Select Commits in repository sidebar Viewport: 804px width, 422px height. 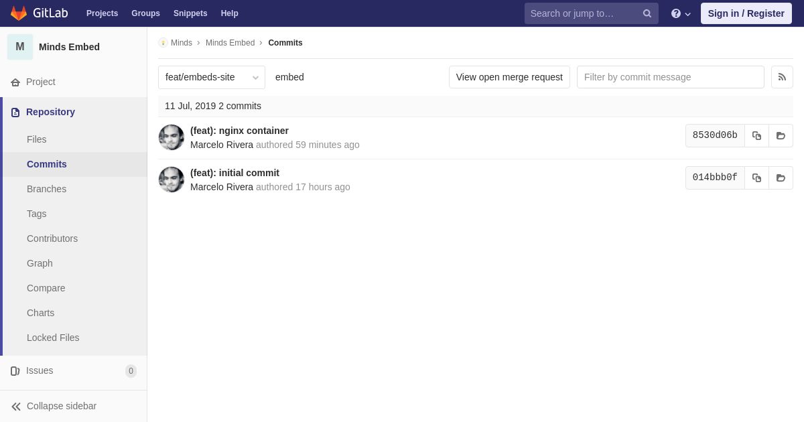tap(47, 164)
